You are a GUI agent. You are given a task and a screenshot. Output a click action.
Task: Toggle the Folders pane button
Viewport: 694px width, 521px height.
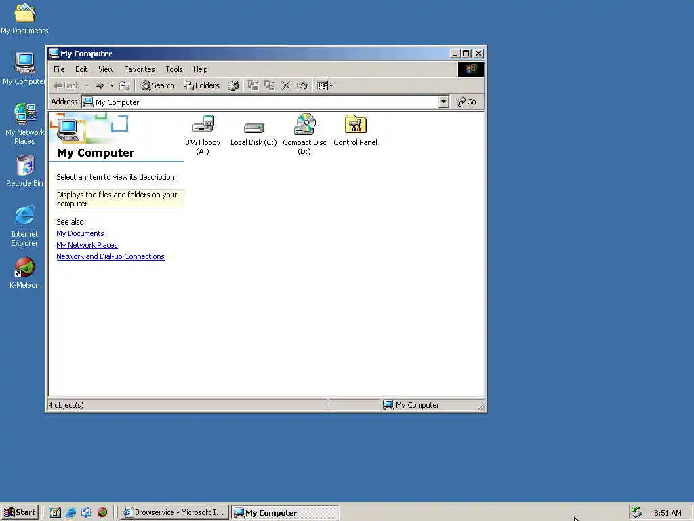(202, 85)
